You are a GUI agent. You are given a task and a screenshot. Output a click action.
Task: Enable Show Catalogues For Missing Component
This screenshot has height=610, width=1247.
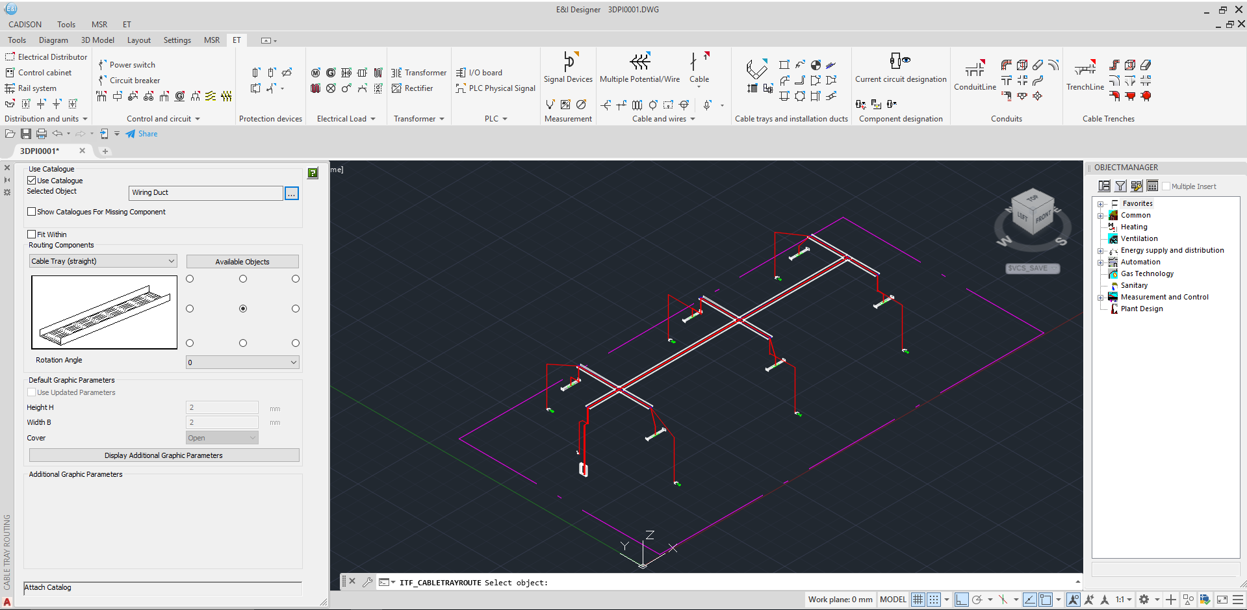click(31, 212)
